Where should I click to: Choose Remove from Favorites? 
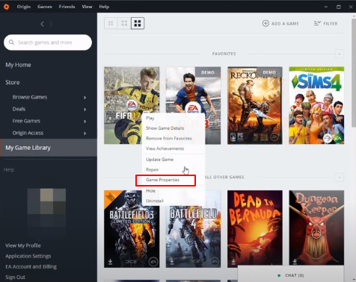[x=174, y=139]
